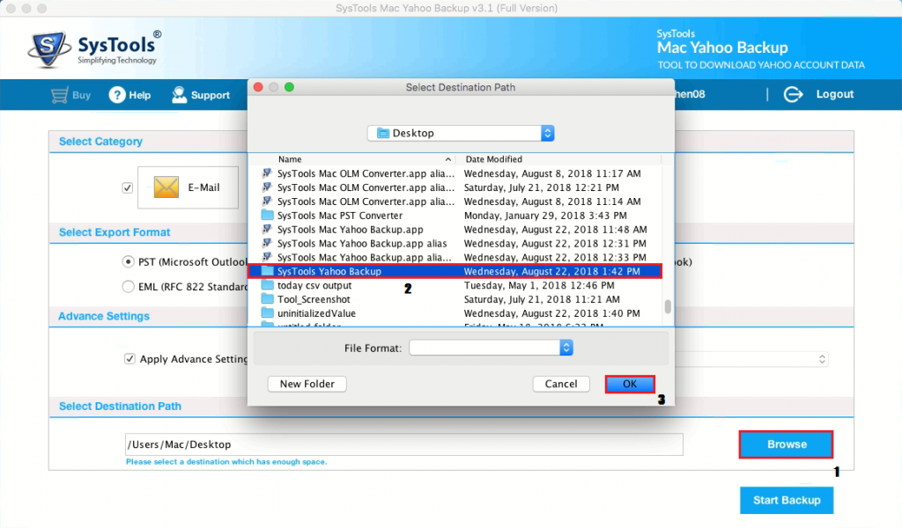The height and width of the screenshot is (528, 902).
Task: Select the EML (RFC 822 Standard) radio button
Action: (x=129, y=287)
